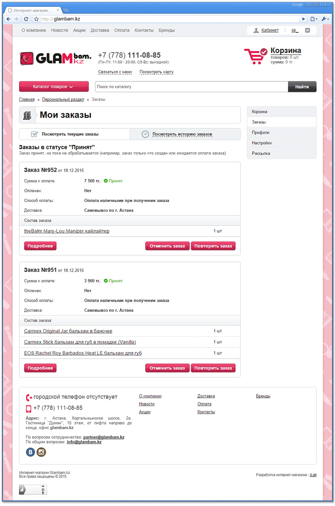The width and height of the screenshot is (335, 506).
Task: Open Акции in top menu
Action: pyautogui.click(x=79, y=31)
